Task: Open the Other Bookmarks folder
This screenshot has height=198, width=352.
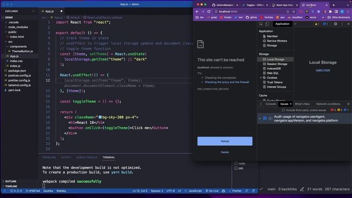Action: pos(339,17)
